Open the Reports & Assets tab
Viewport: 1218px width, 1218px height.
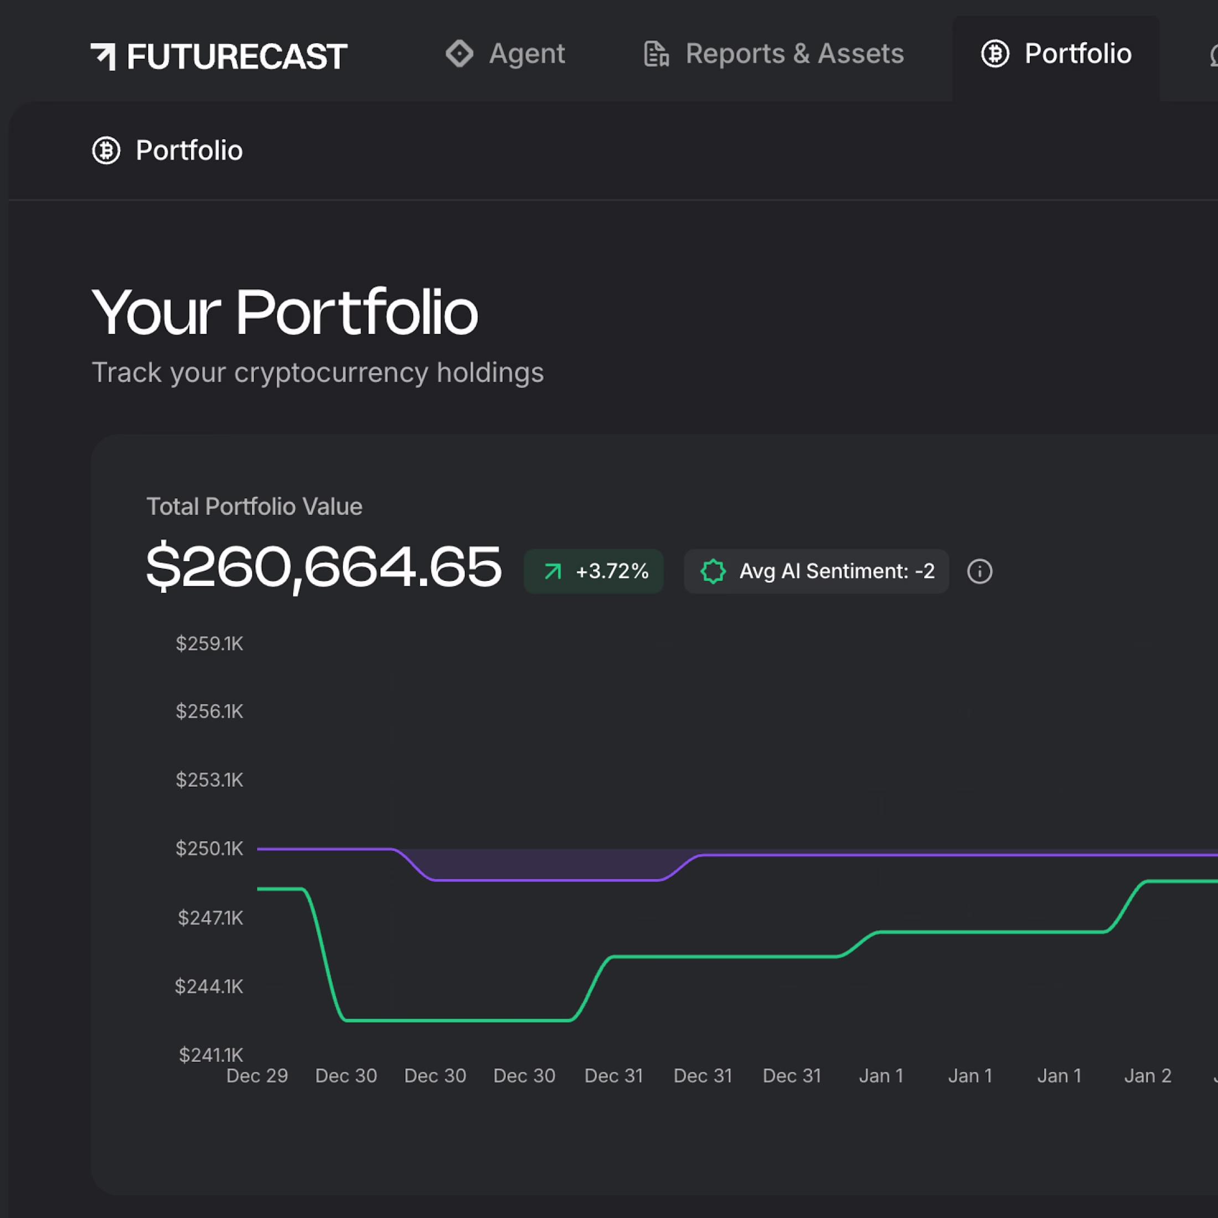pyautogui.click(x=794, y=54)
